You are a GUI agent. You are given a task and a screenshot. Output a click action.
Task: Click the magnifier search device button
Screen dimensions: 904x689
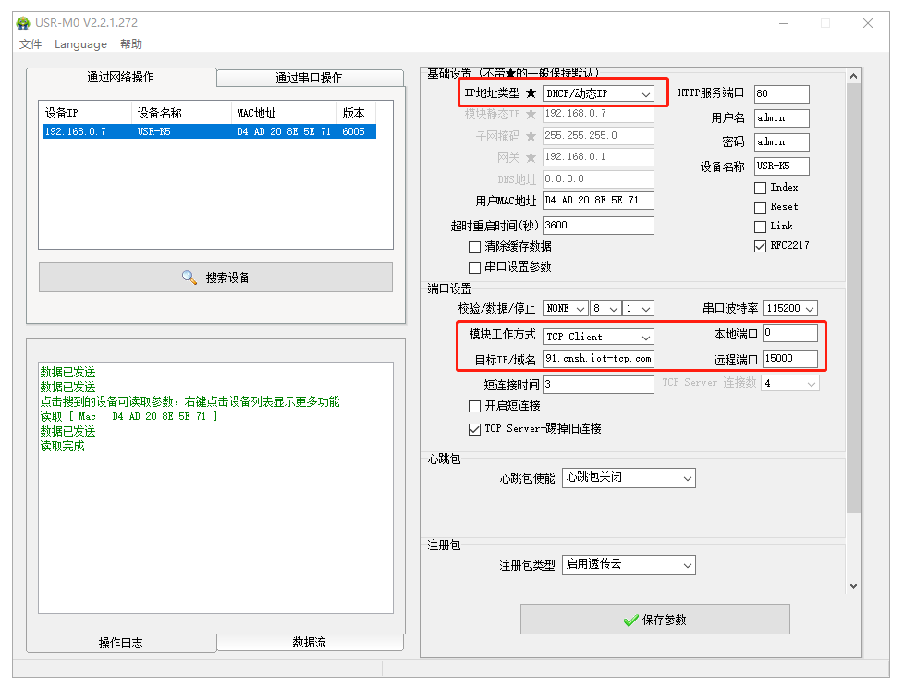pyautogui.click(x=215, y=277)
